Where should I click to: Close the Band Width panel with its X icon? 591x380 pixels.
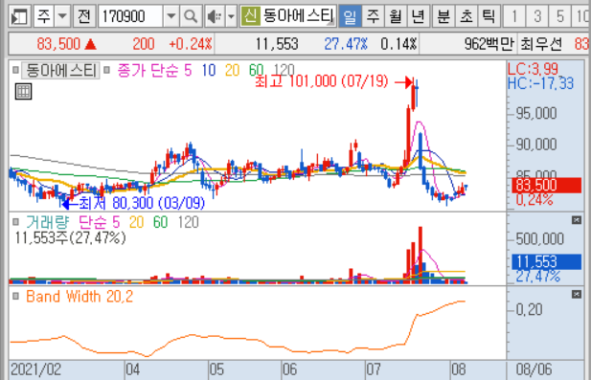(x=577, y=294)
